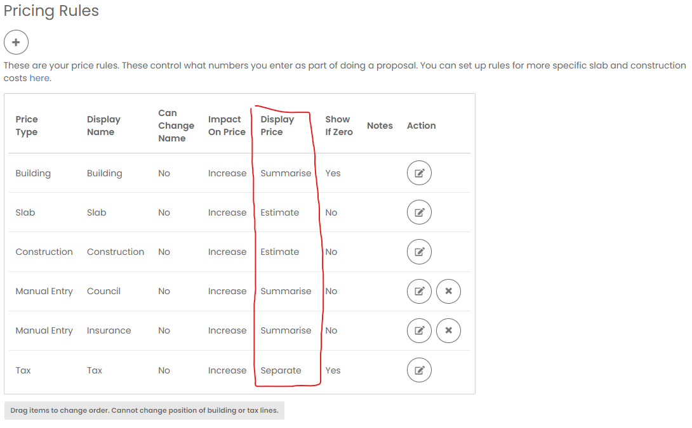Click the Impact On Price column header

[226, 126]
